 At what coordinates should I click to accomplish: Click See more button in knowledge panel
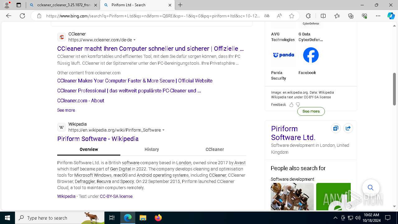tap(311, 111)
